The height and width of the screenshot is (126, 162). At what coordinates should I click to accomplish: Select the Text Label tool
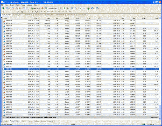coord(32,12)
